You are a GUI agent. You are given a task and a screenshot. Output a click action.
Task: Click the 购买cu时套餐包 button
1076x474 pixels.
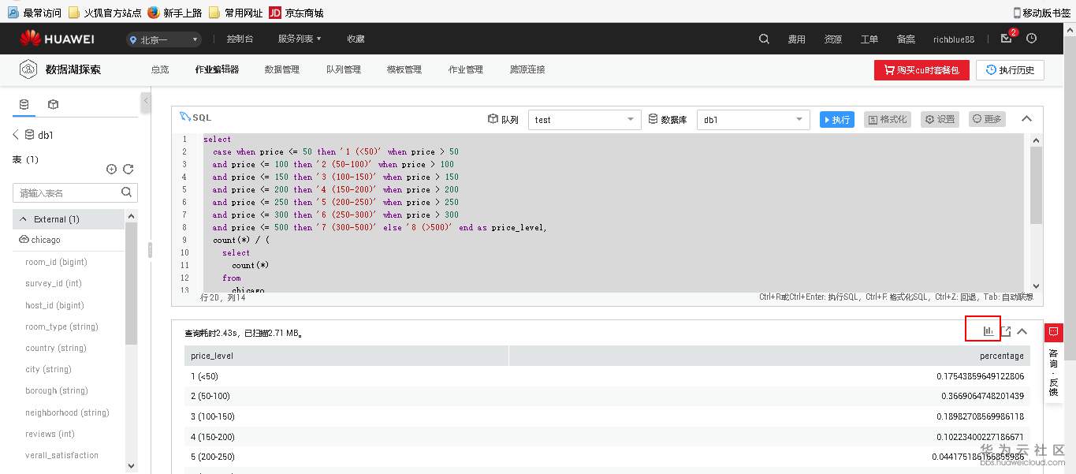tap(924, 69)
